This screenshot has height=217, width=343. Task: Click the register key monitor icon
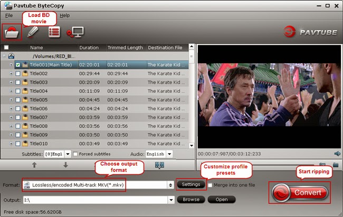click(75, 32)
